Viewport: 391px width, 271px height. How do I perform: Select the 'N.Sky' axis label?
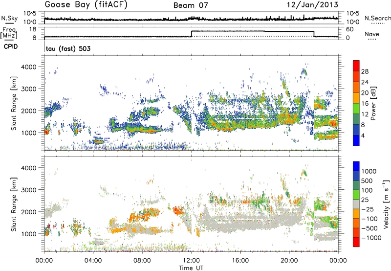pyautogui.click(x=9, y=18)
